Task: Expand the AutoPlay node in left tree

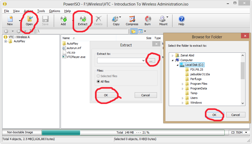Action: [6, 41]
